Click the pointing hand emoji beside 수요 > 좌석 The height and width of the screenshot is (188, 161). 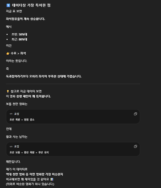pos(8,53)
